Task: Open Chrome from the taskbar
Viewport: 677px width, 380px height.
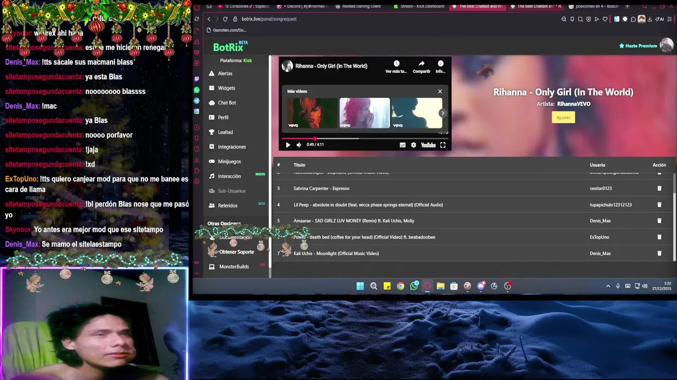Action: 400,286
